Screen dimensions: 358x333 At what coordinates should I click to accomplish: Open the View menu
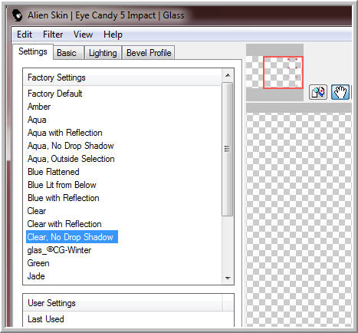click(83, 35)
